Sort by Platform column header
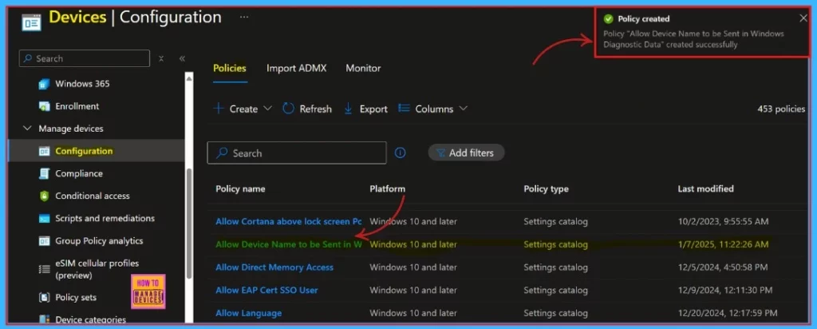This screenshot has width=817, height=329. [387, 188]
